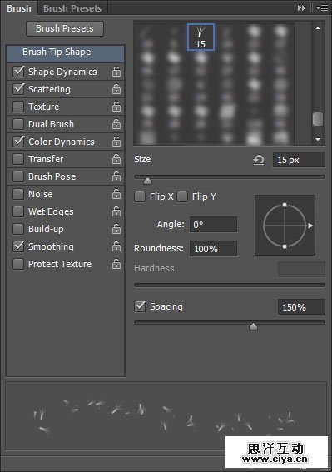Click the Hardness slider track
The image size is (332, 472).
point(230,285)
